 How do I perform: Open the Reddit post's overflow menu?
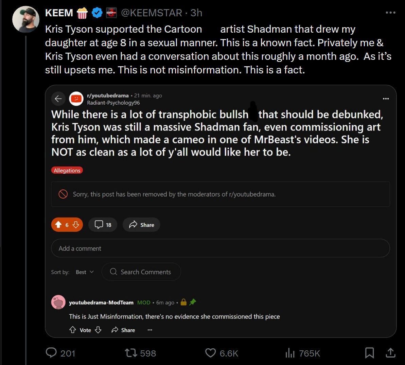[386, 99]
